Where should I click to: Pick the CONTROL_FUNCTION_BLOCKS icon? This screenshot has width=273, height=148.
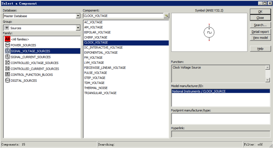click(7, 74)
